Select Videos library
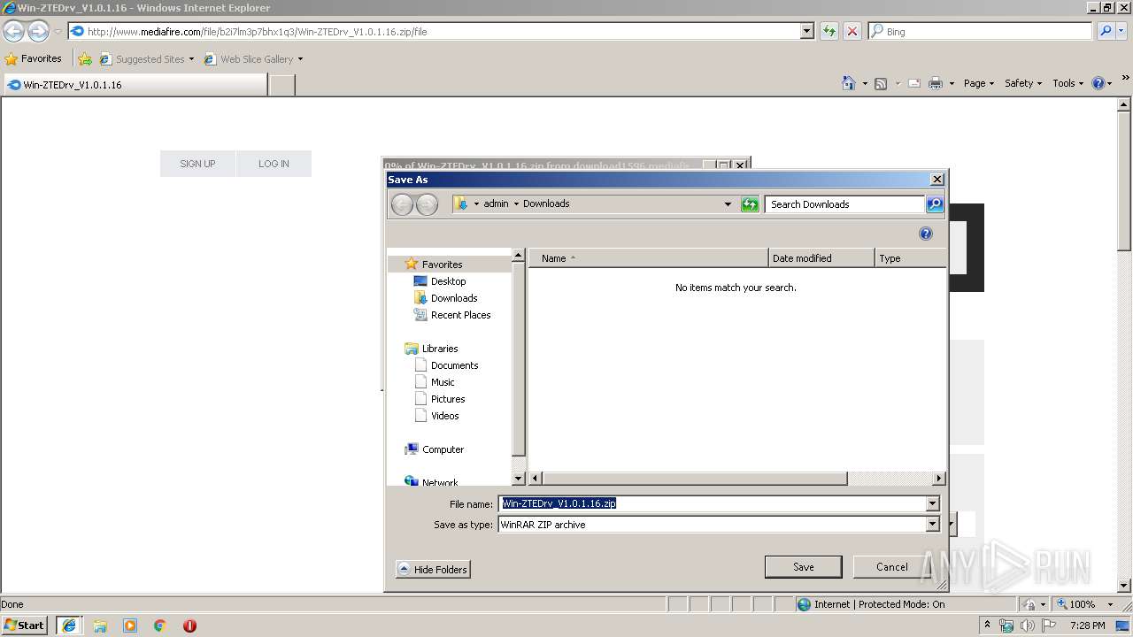This screenshot has height=637, width=1133. [444, 416]
